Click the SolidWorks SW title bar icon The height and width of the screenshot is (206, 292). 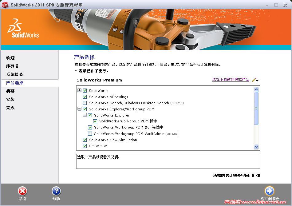coord(5,5)
